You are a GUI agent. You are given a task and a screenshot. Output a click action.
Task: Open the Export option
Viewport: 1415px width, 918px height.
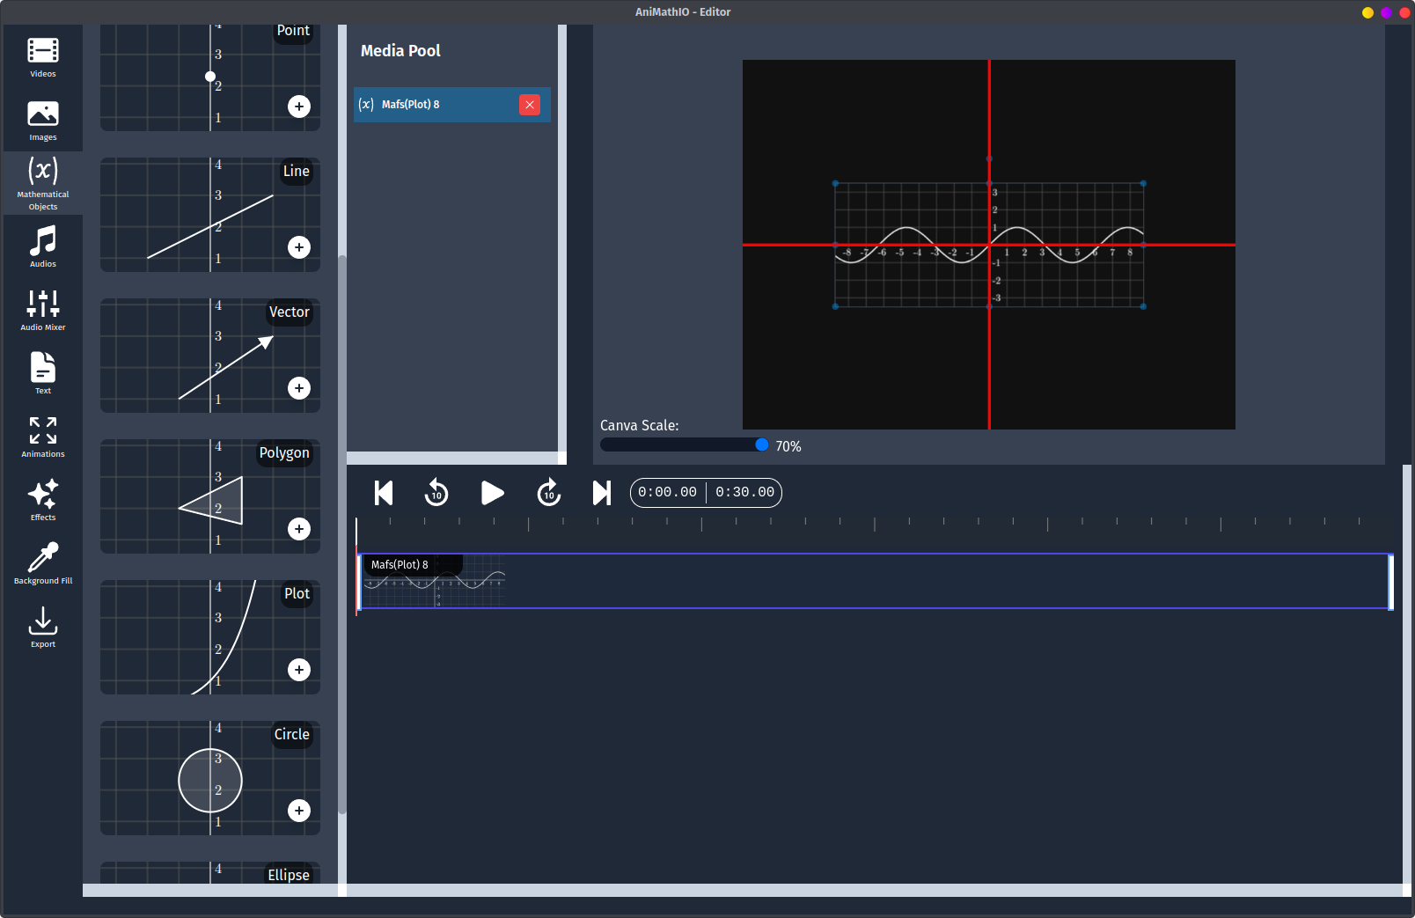[x=42, y=628]
